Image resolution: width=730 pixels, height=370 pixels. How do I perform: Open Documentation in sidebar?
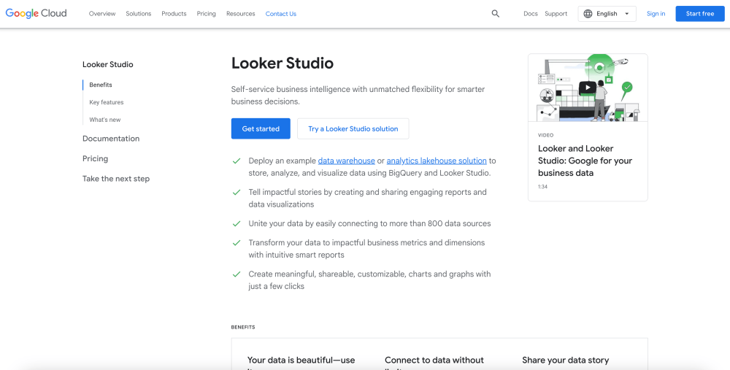click(x=111, y=139)
